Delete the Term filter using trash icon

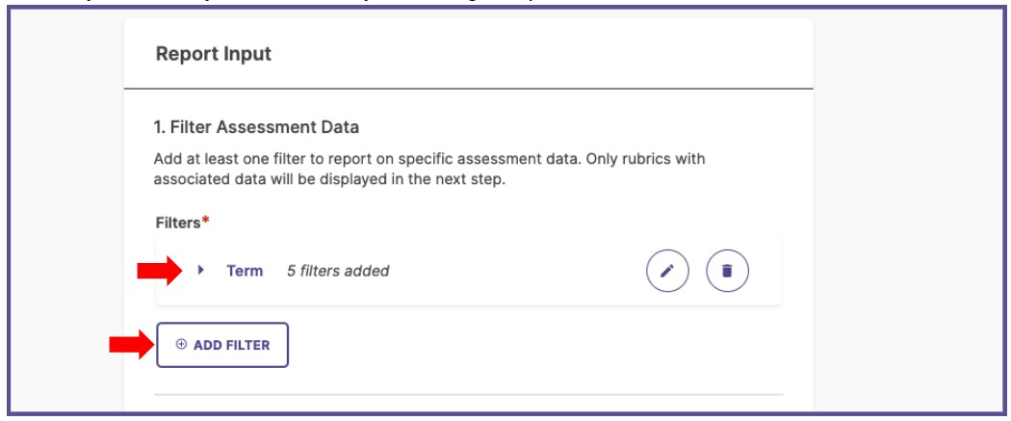click(x=727, y=271)
